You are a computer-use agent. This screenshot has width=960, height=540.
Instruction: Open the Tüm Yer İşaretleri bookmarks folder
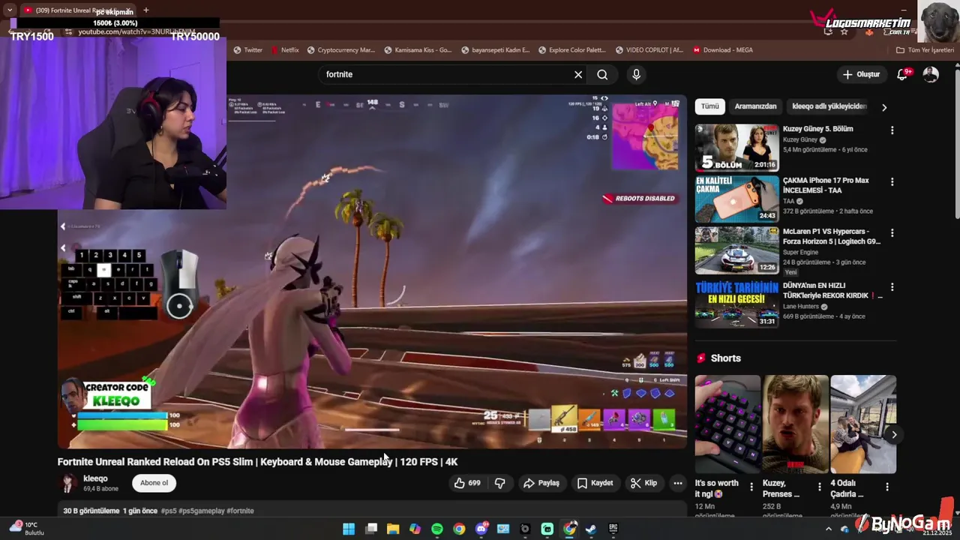tap(925, 50)
